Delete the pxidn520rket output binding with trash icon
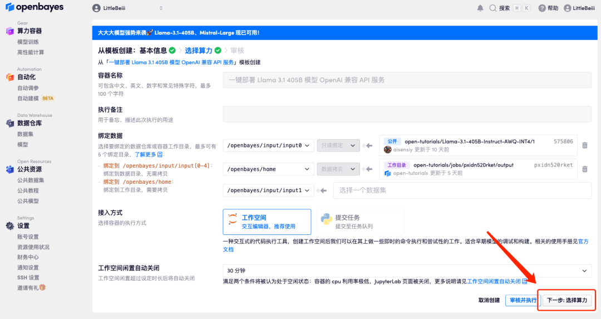Screen dimensions: 601x319 pyautogui.click(x=584, y=169)
